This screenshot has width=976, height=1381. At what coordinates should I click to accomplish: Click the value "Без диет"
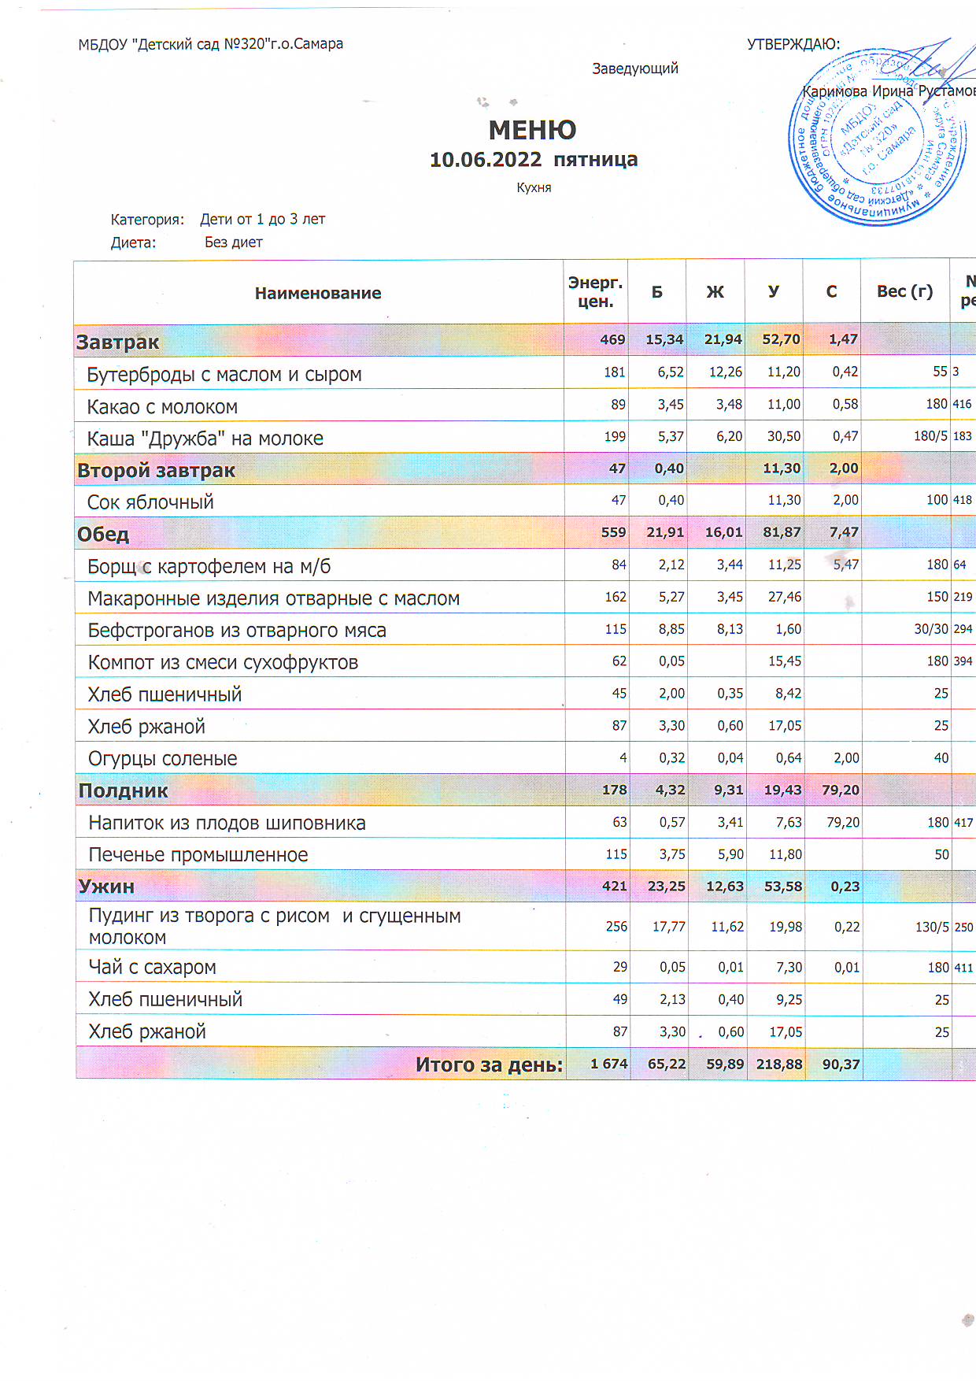click(x=233, y=243)
